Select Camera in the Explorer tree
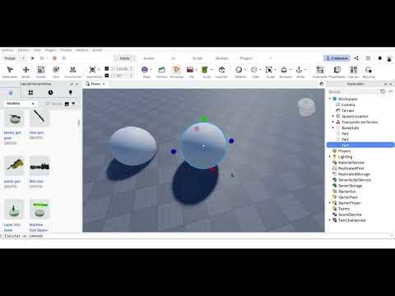Image resolution: width=395 pixels, height=296 pixels. (x=348, y=104)
